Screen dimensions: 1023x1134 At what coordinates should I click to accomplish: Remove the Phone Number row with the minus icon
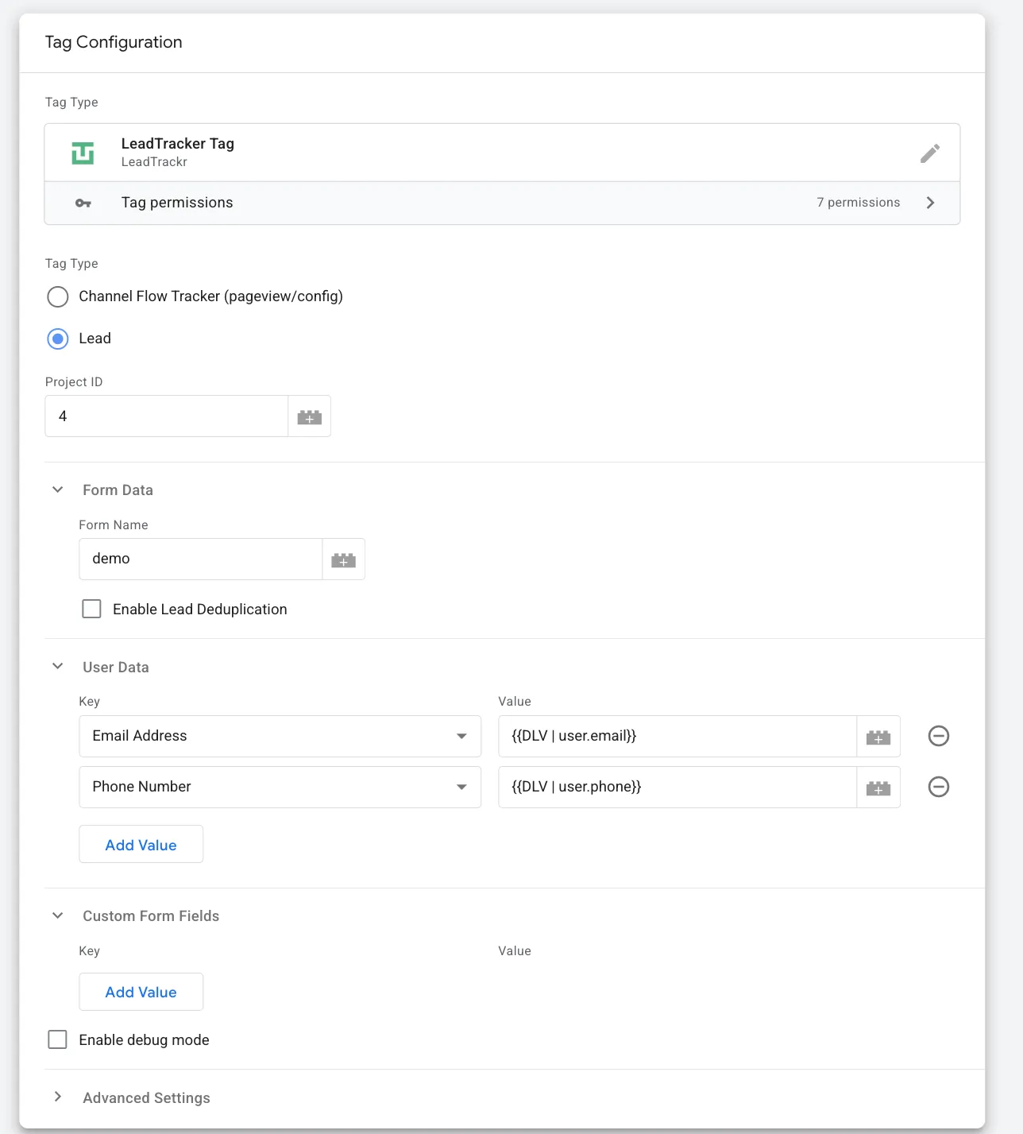[938, 787]
